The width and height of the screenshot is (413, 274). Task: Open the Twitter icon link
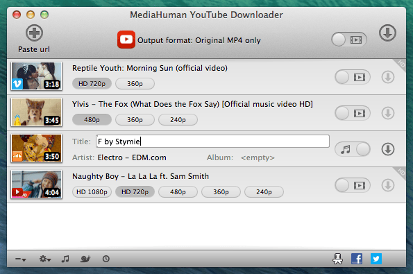(x=376, y=259)
